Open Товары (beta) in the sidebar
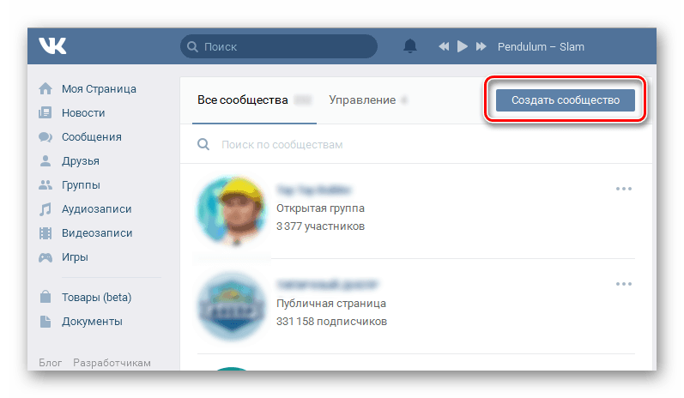The height and width of the screenshot is (398, 684). click(96, 298)
